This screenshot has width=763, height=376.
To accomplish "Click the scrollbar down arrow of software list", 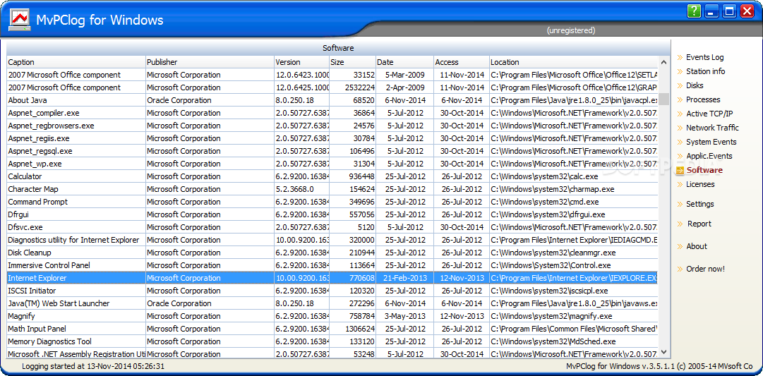I will [663, 353].
